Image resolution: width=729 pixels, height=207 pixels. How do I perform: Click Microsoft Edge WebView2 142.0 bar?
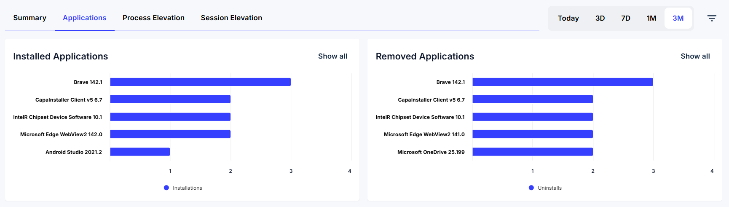[170, 134]
